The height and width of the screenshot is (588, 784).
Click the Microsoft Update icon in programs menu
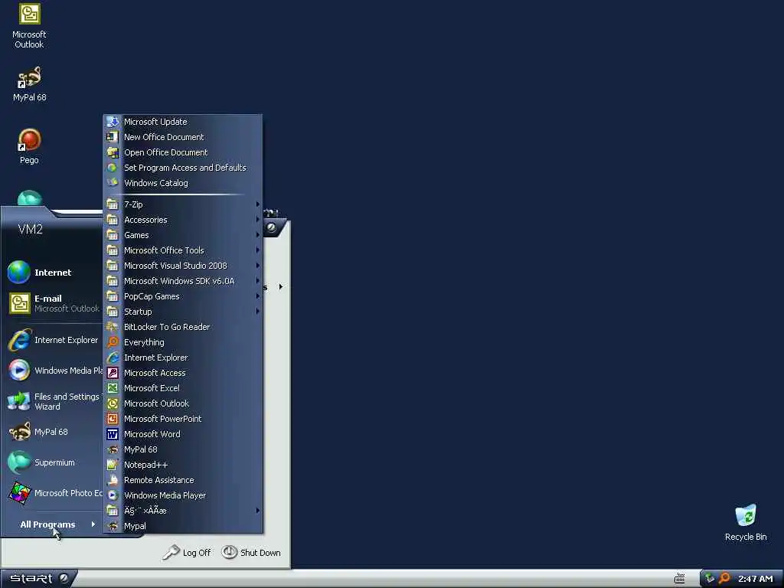click(113, 122)
